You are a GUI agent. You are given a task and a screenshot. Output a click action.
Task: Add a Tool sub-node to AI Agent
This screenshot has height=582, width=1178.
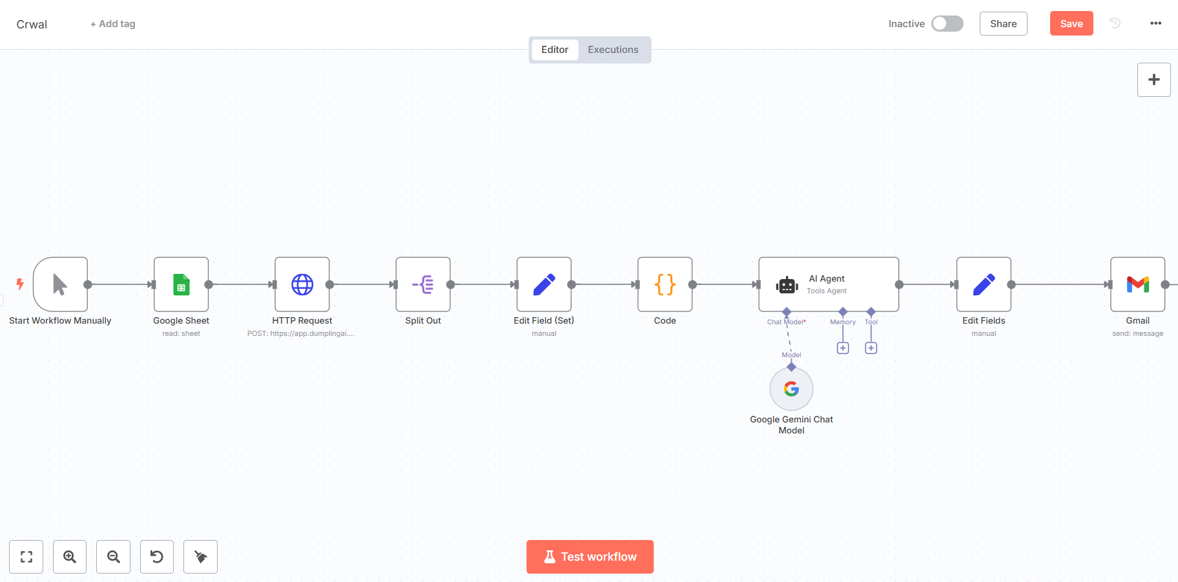[x=871, y=348]
